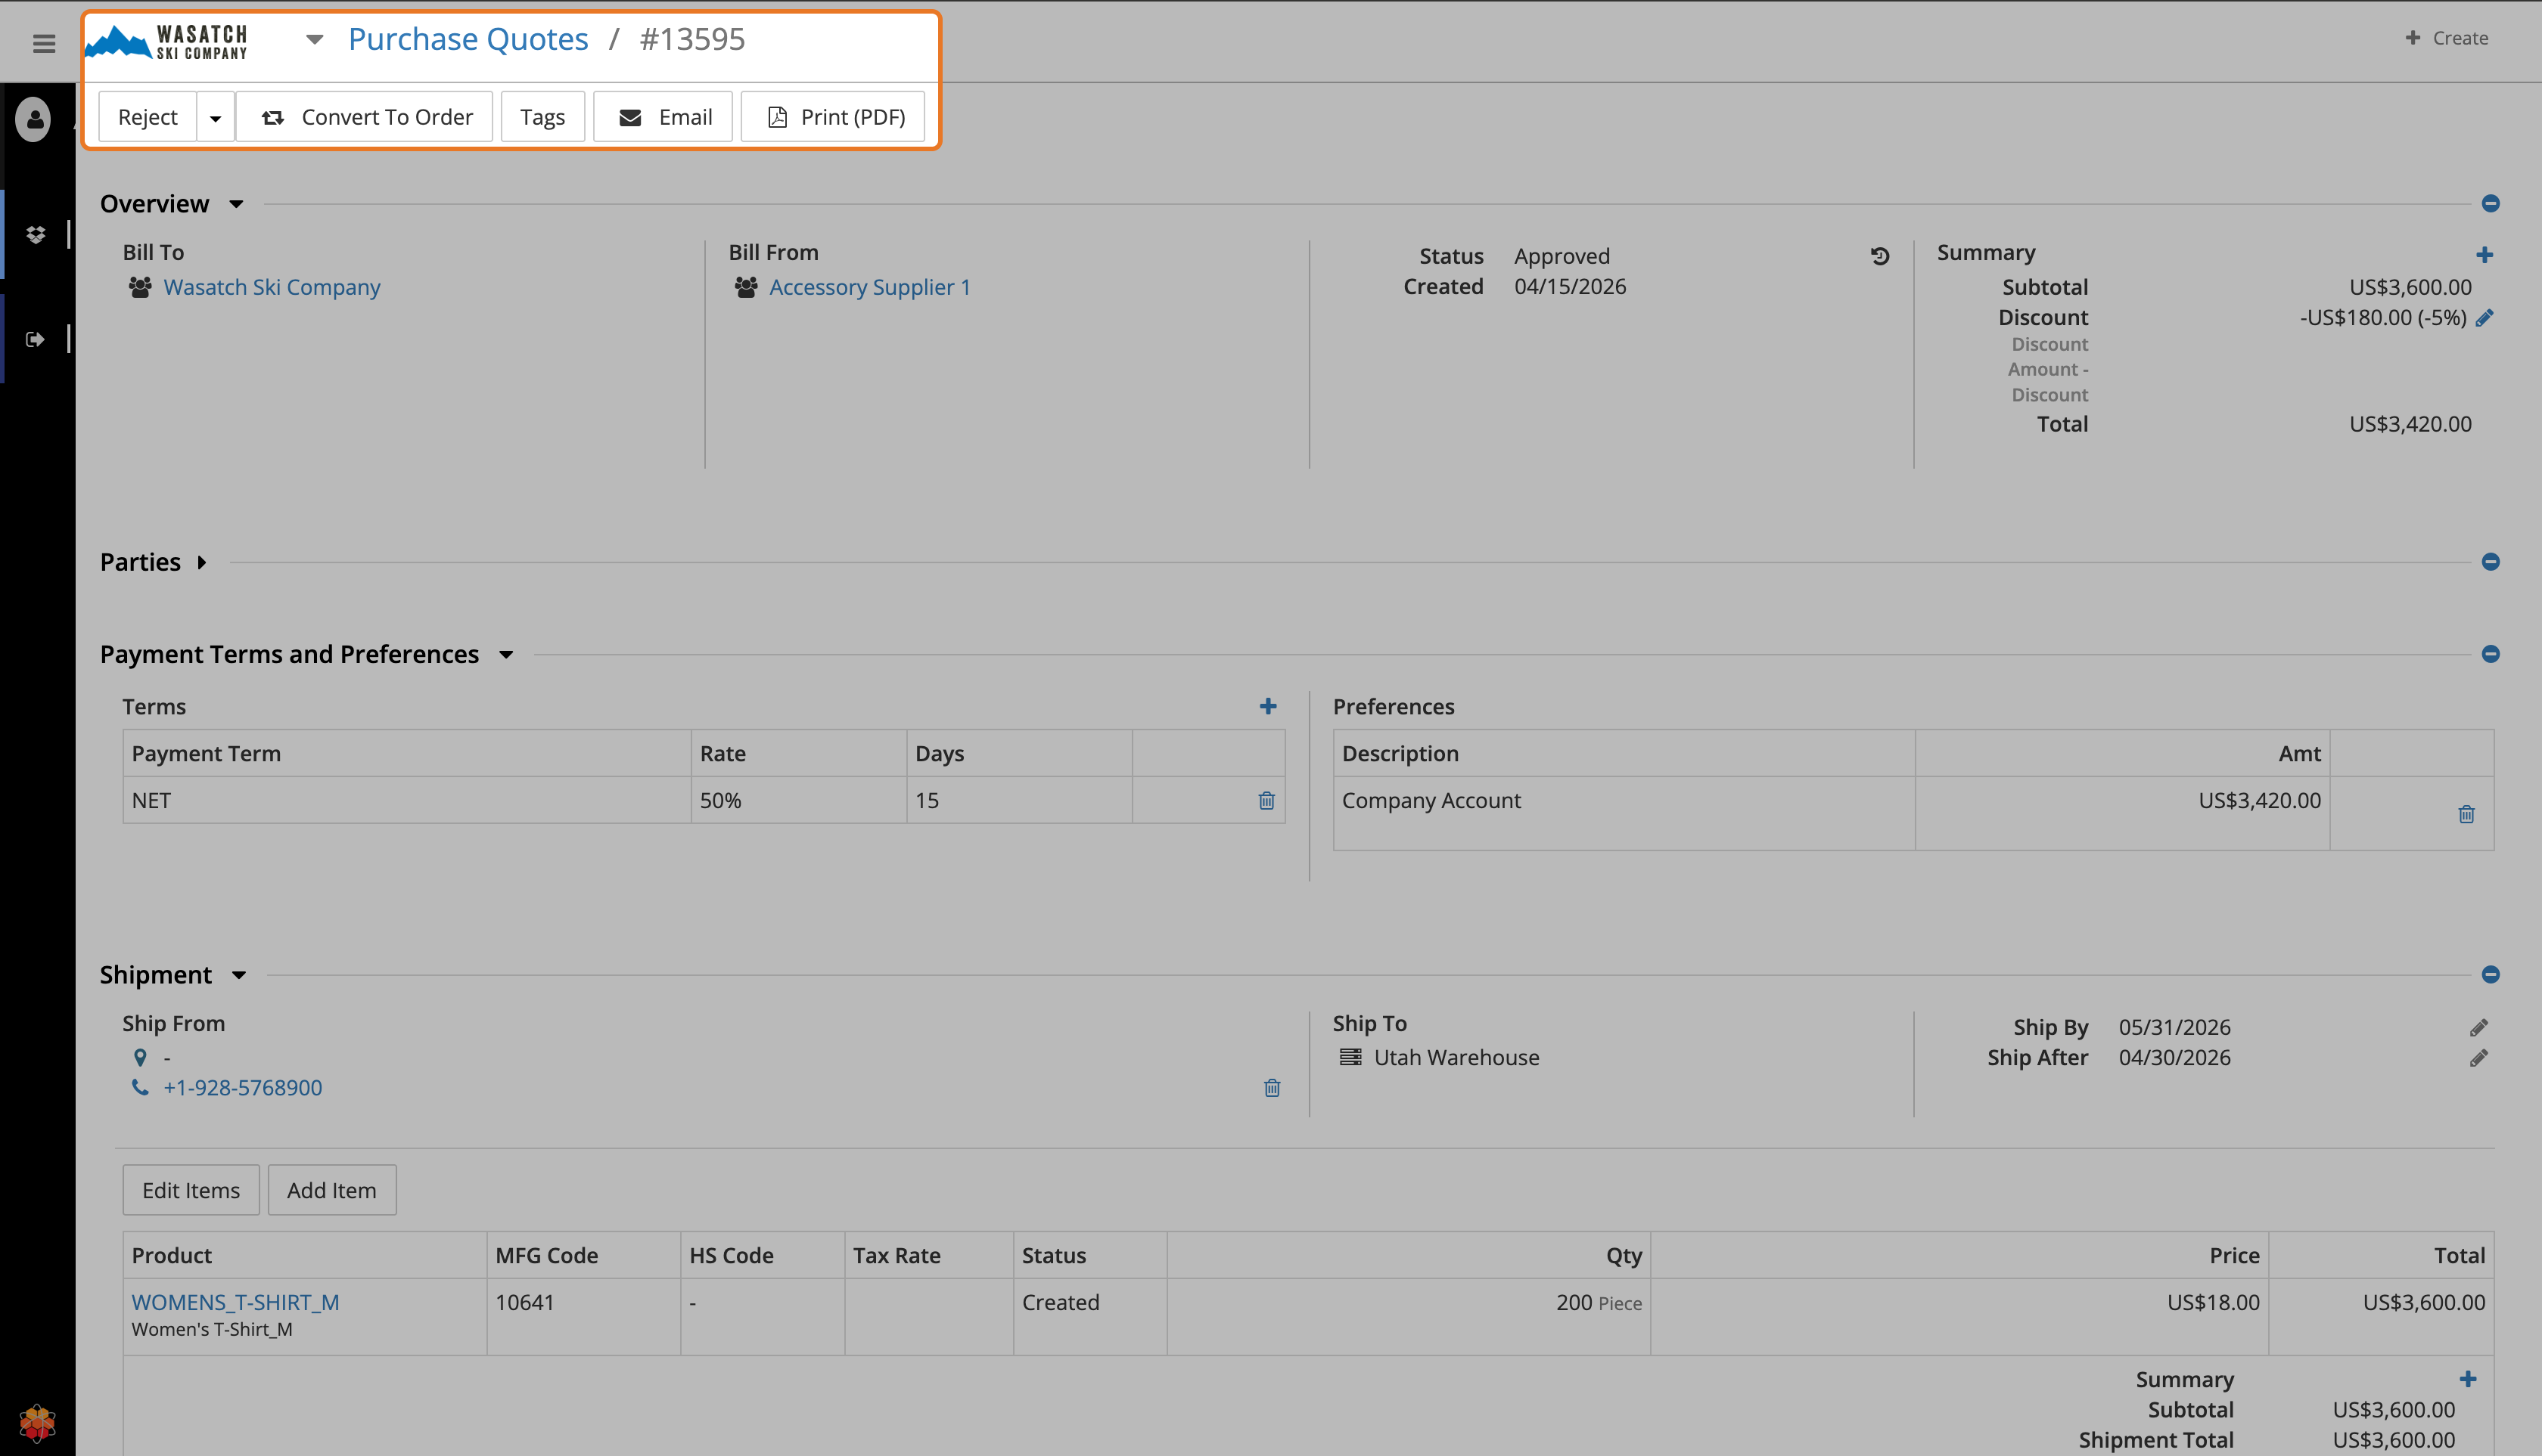Click the Overview Total US$3,420.00 value
Viewport: 2542px width, 1456px height.
pos(2410,424)
